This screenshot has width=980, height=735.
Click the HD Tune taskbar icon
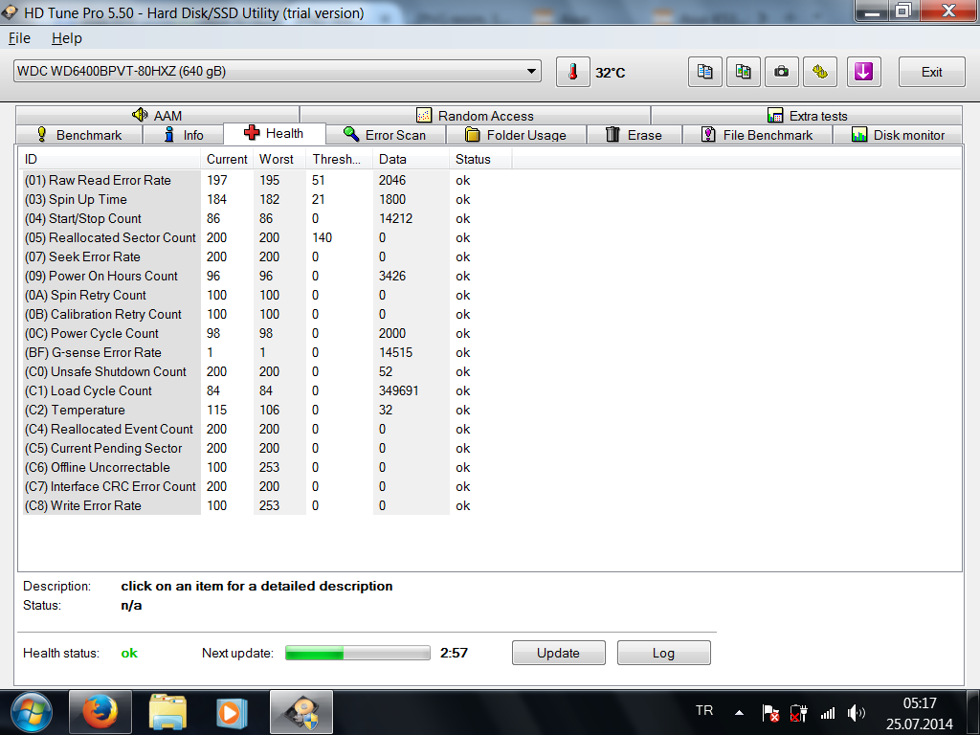click(301, 712)
